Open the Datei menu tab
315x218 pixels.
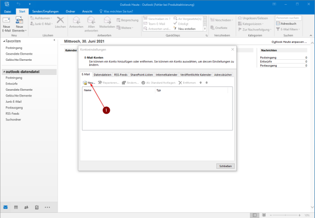coord(7,12)
